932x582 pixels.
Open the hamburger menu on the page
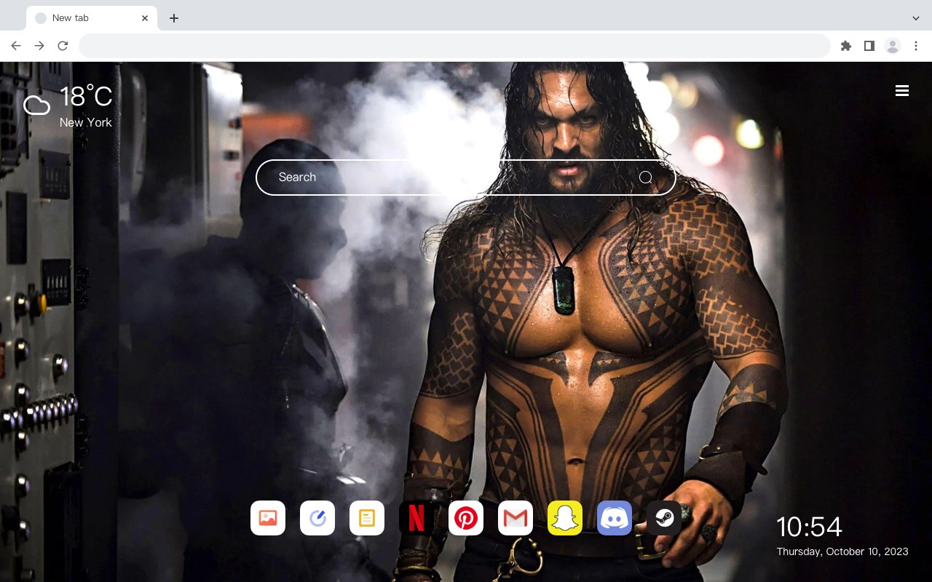(x=902, y=91)
